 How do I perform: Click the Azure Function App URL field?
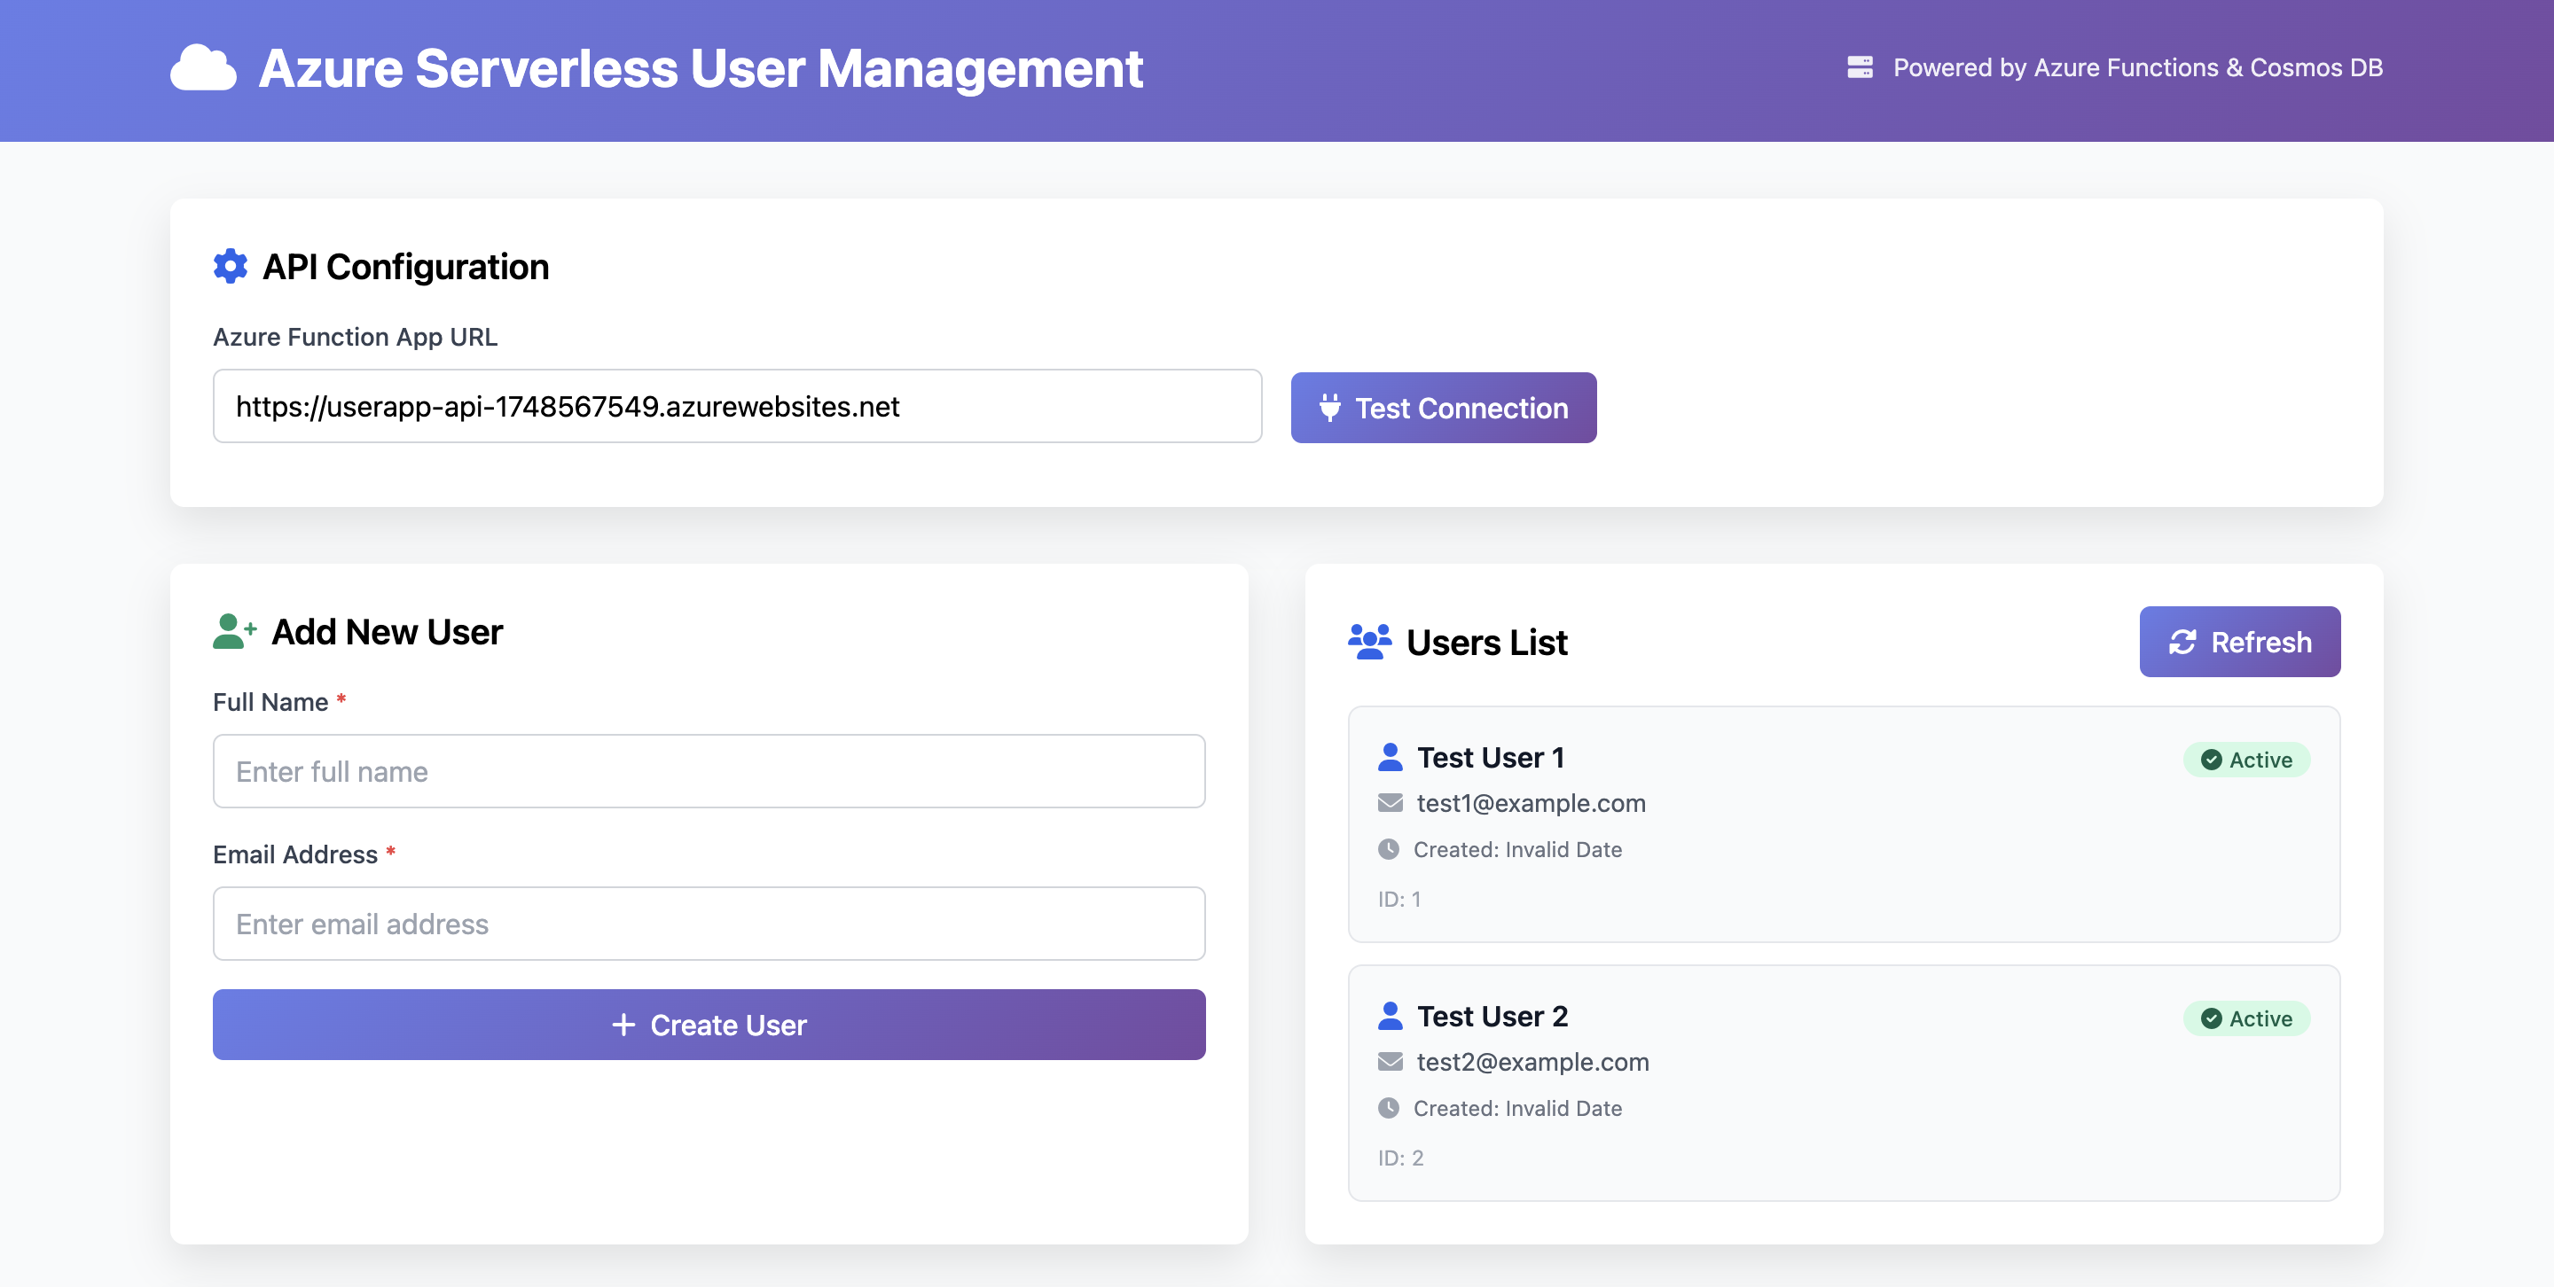point(738,406)
